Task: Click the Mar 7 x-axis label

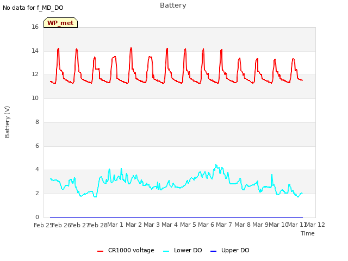Action: click(224, 225)
